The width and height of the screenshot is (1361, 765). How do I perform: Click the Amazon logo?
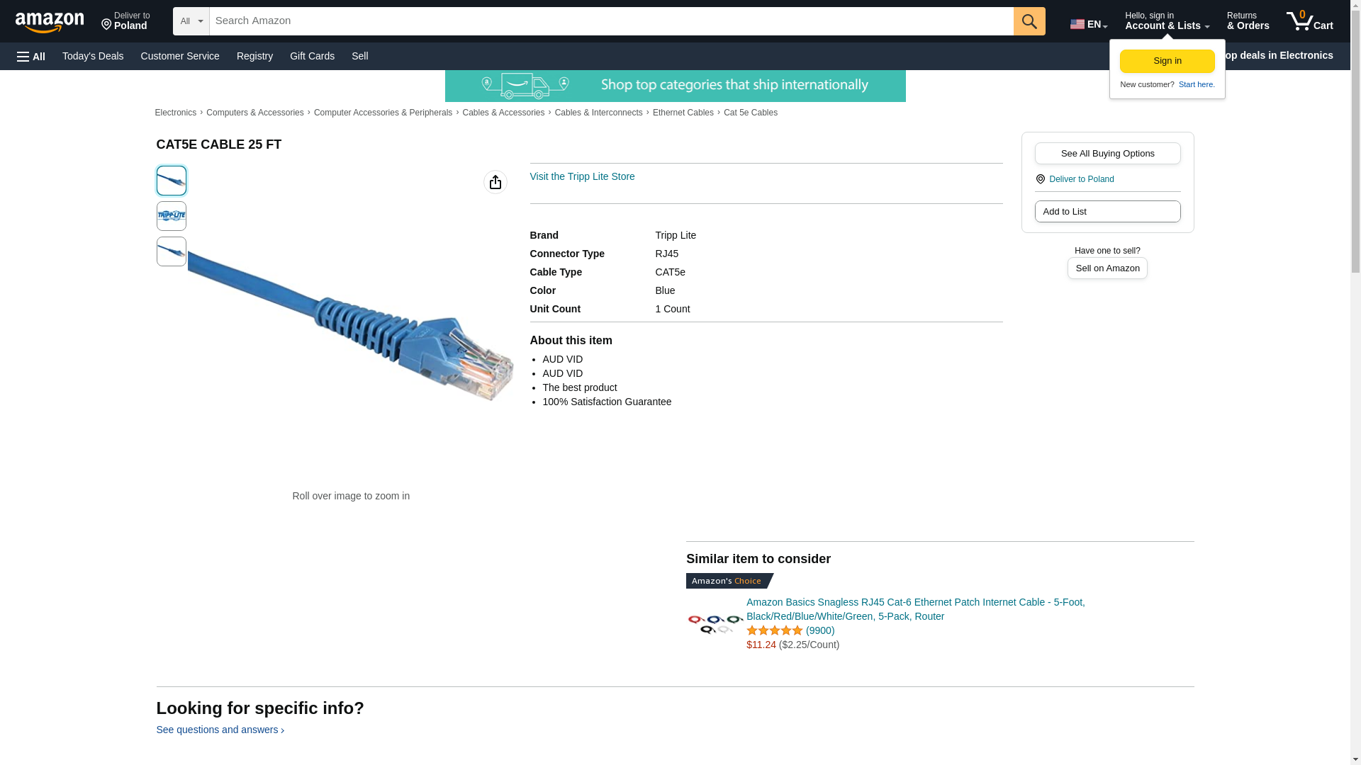[x=50, y=22]
